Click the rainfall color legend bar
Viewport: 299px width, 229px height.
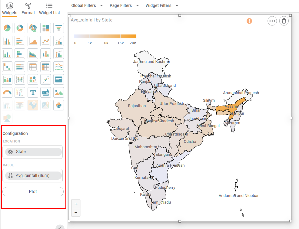(x=105, y=36)
